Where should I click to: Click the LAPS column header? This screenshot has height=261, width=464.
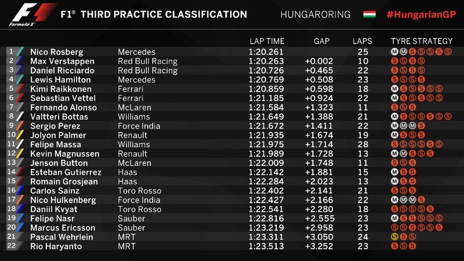362,41
